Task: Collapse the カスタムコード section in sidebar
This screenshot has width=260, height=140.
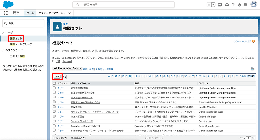Action: click(x=3, y=50)
